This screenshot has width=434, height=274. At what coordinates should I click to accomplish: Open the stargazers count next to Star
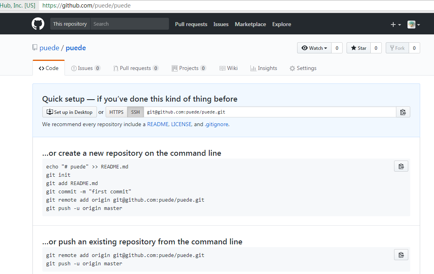click(x=376, y=48)
